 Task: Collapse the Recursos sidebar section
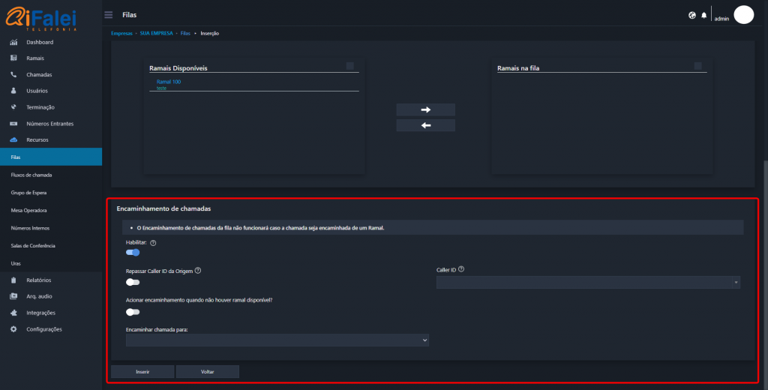tap(37, 140)
